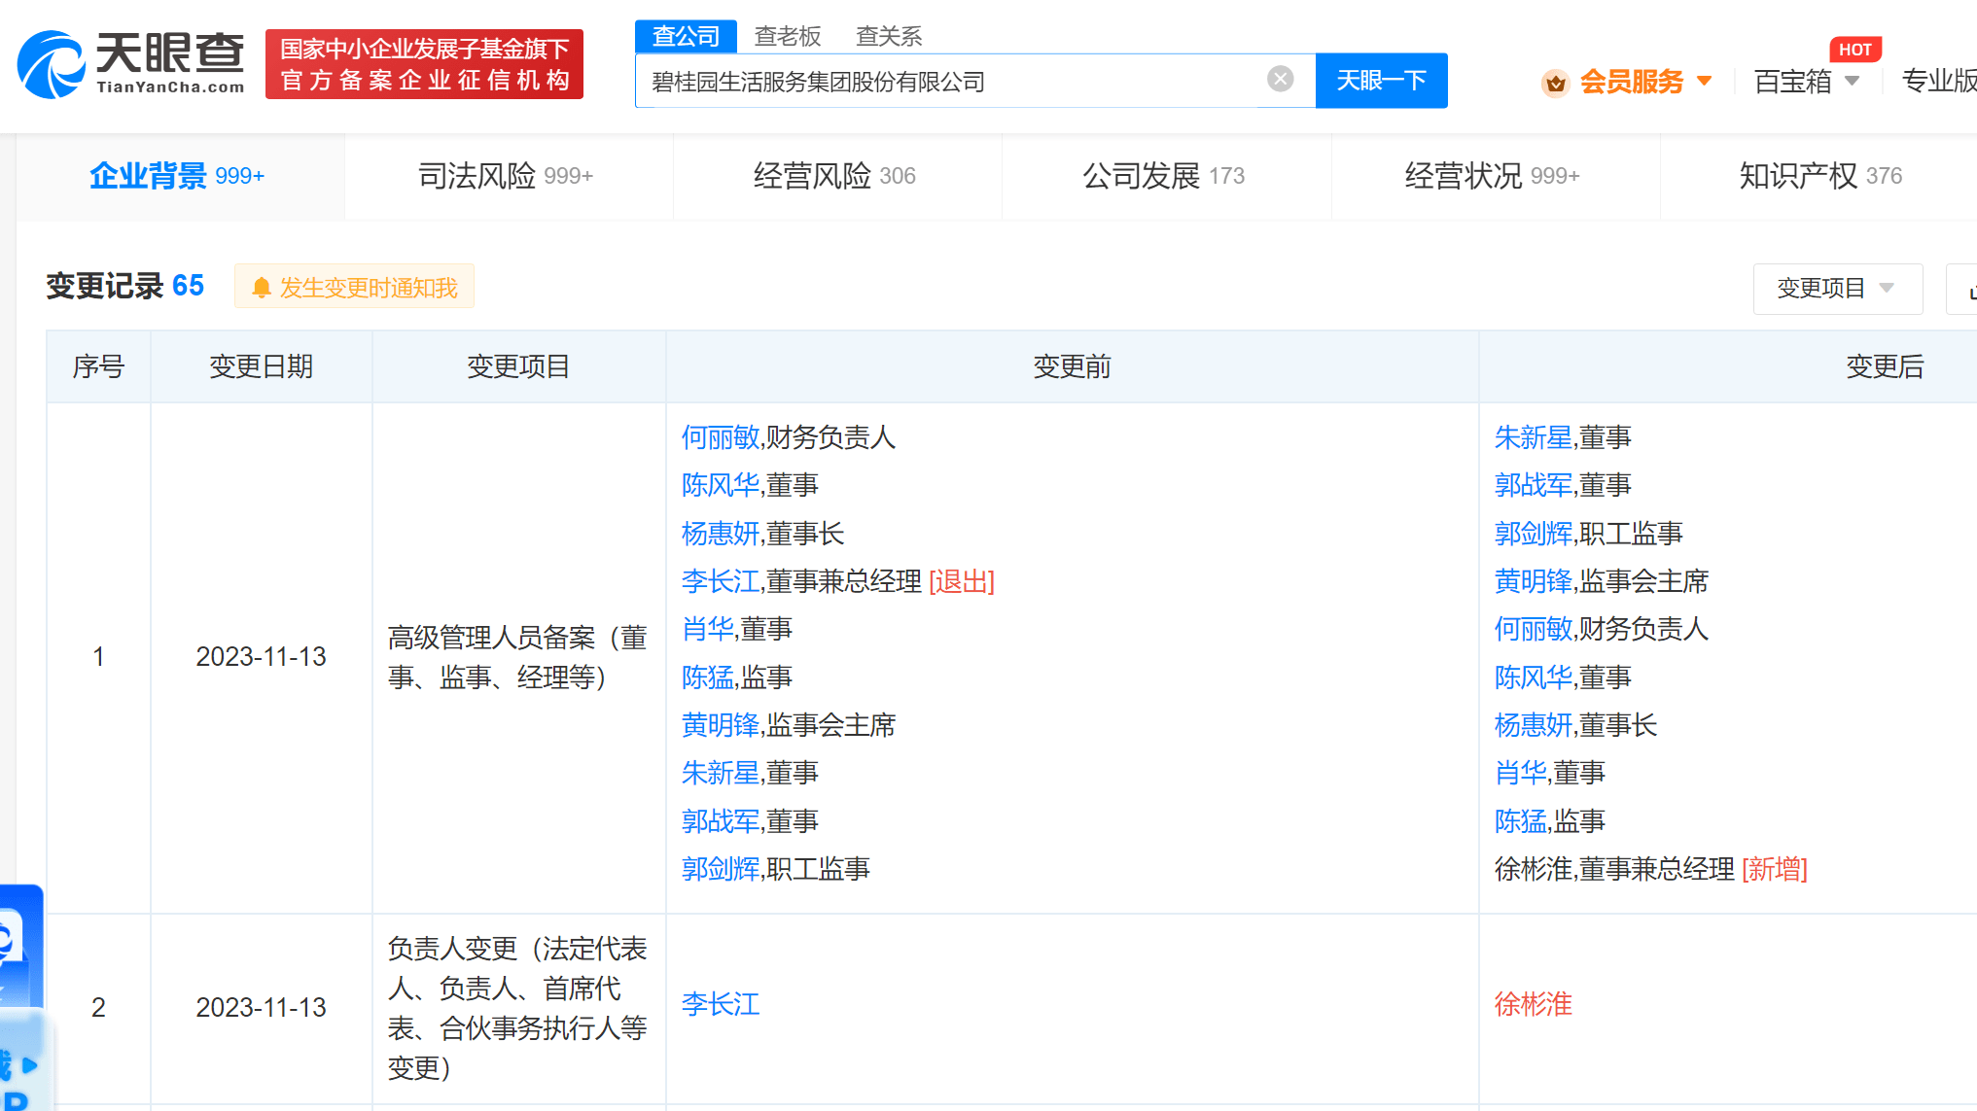Open 郭战军 link in 变更前 column
The height and width of the screenshot is (1111, 1977).
pos(720,821)
